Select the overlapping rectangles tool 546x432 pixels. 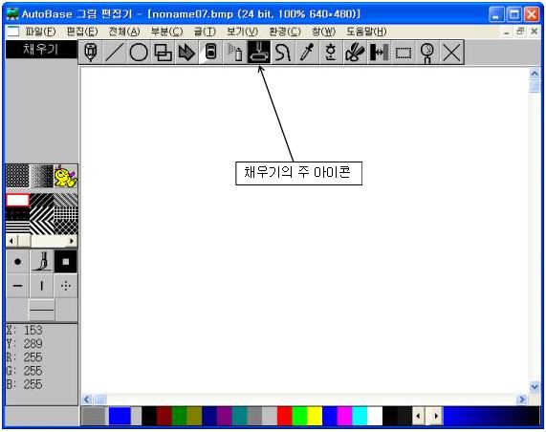tap(163, 53)
